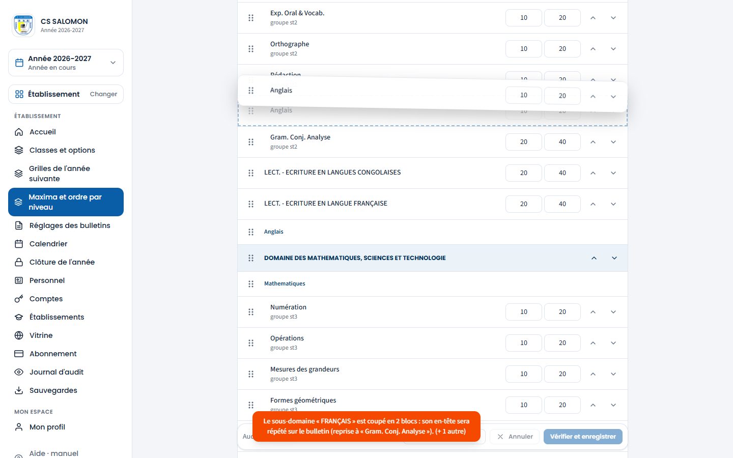Move LECT. - ECRITURE EN LANGUE FRANÇAISE up
Viewport: 733px width, 458px height.
click(593, 204)
